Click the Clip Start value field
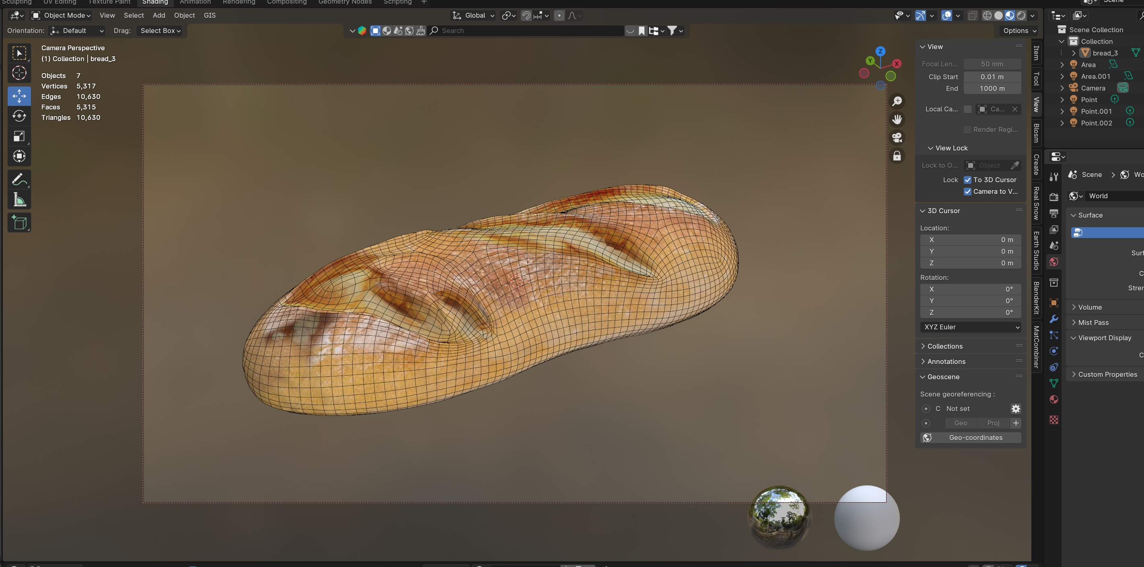 click(x=992, y=77)
